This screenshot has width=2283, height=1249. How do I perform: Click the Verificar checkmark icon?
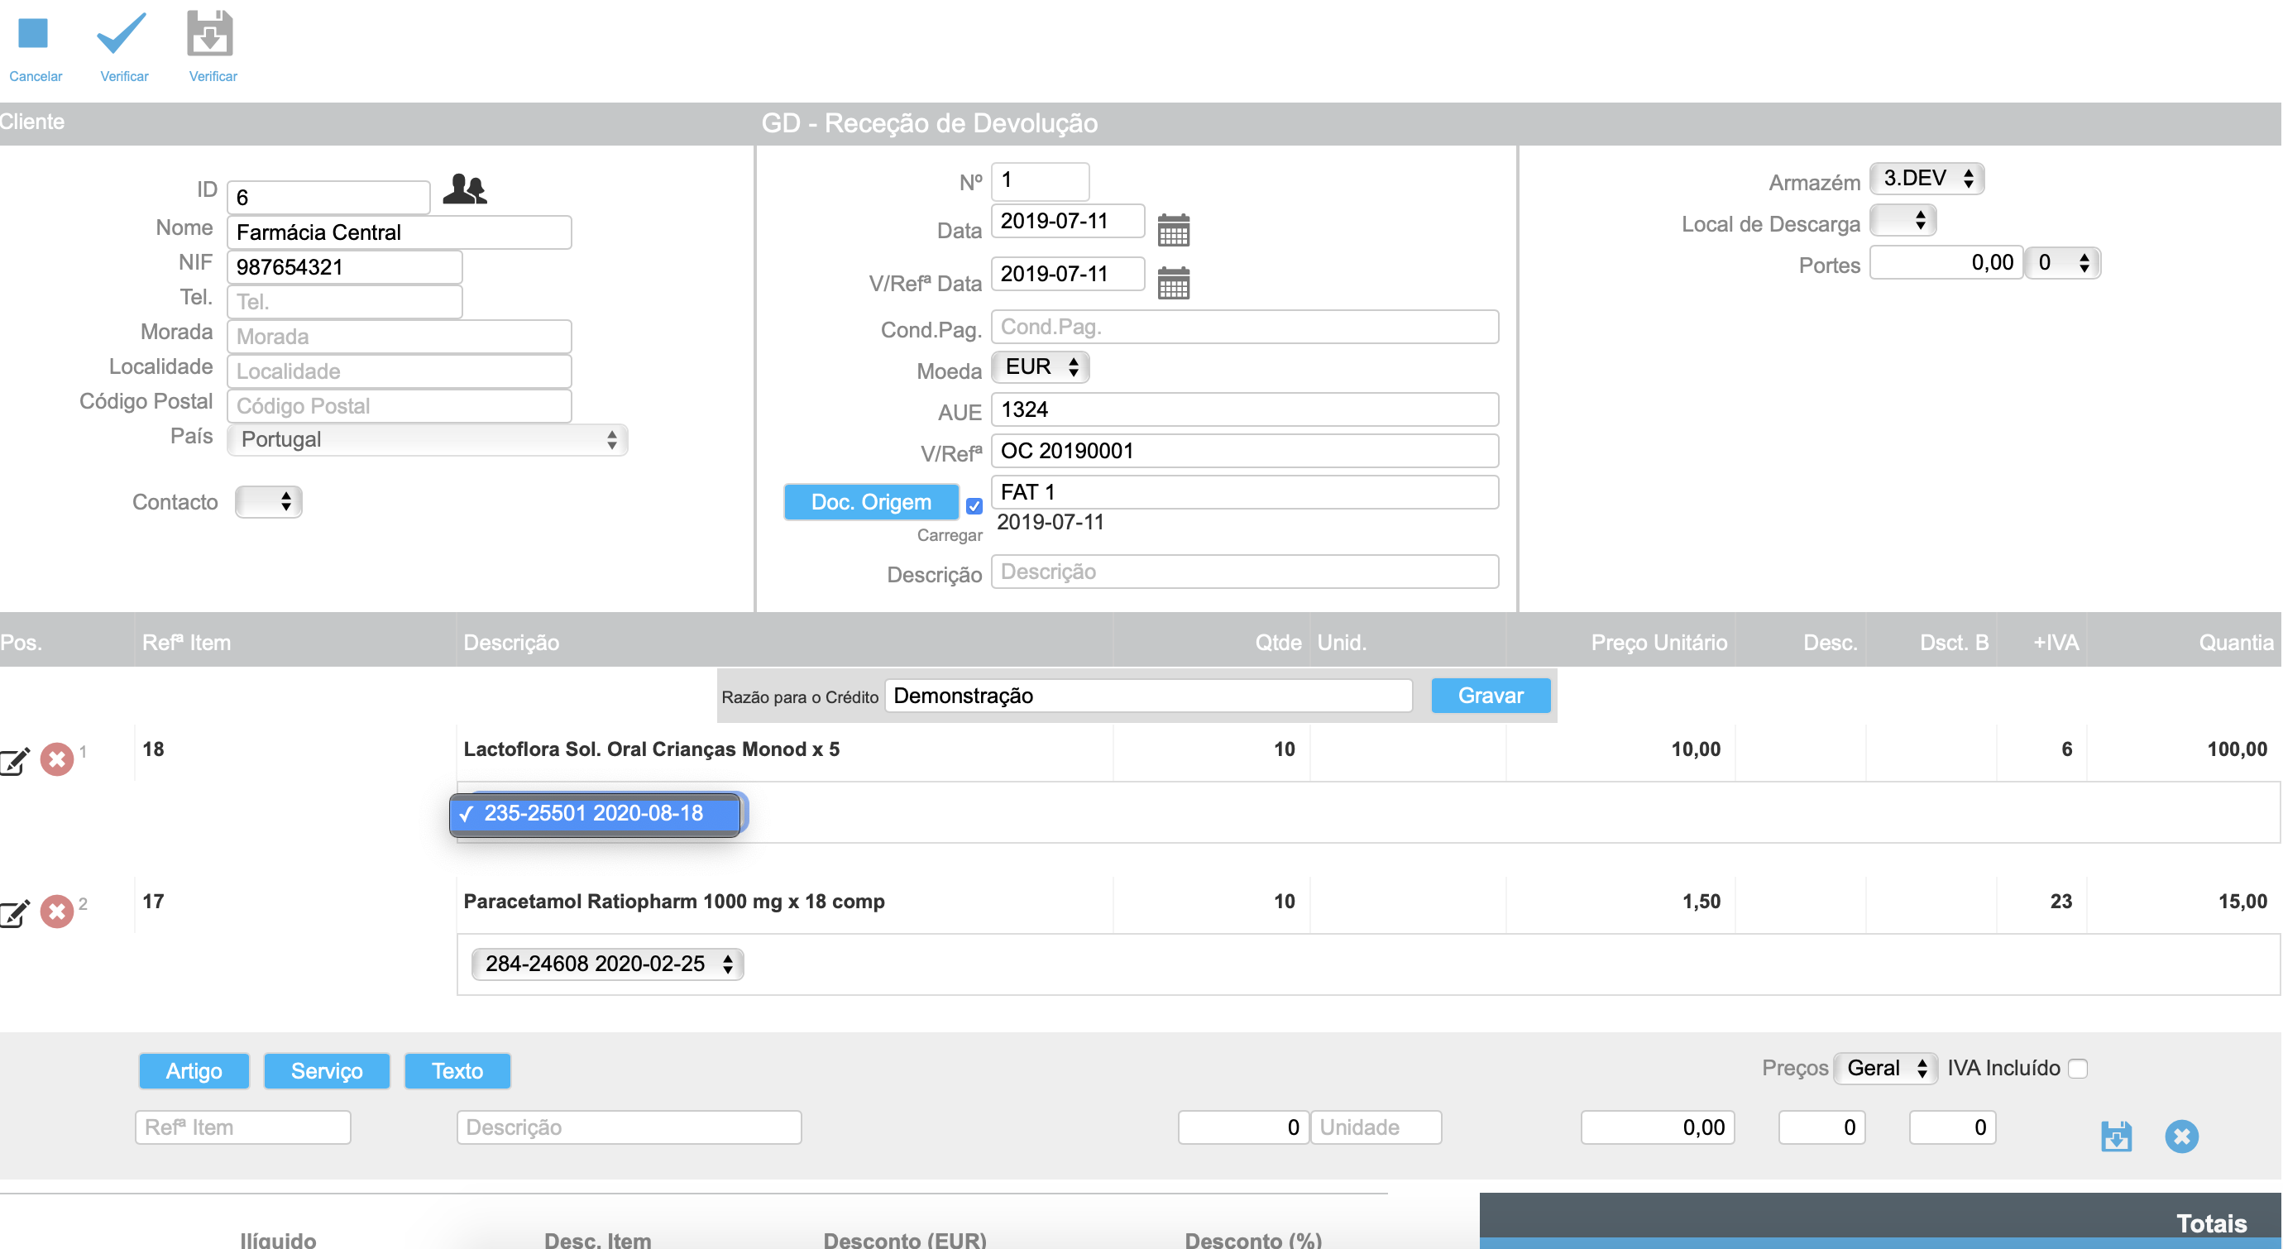[122, 34]
